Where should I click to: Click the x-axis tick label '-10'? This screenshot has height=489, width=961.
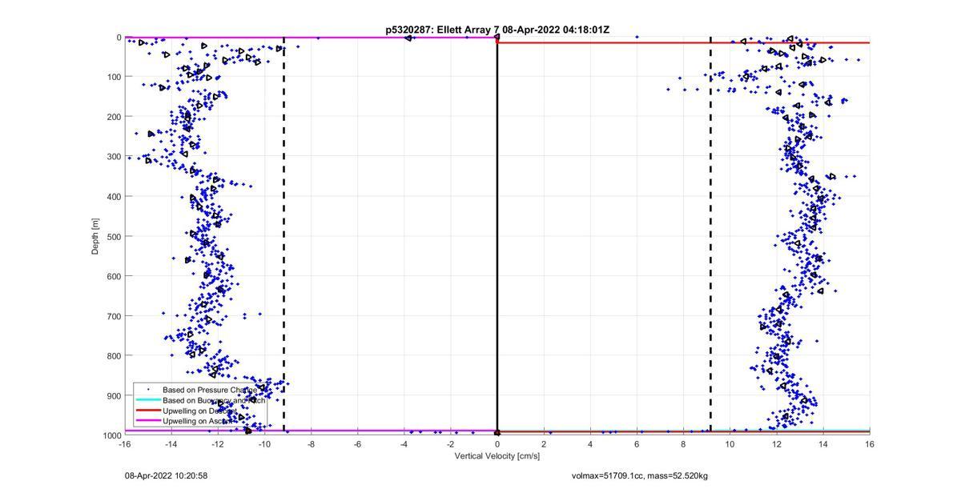pyautogui.click(x=264, y=444)
